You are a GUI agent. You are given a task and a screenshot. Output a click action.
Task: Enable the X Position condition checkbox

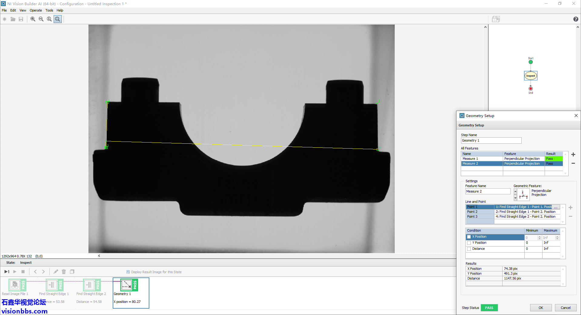tap(469, 237)
